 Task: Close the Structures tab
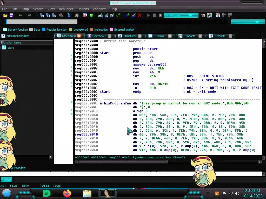coord(139,36)
